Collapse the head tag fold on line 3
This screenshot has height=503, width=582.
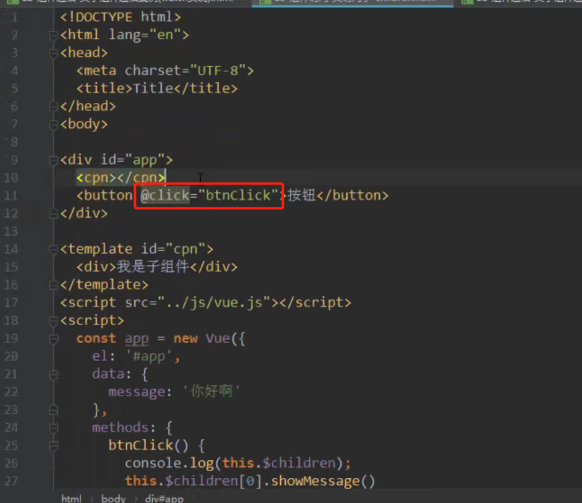[x=53, y=53]
